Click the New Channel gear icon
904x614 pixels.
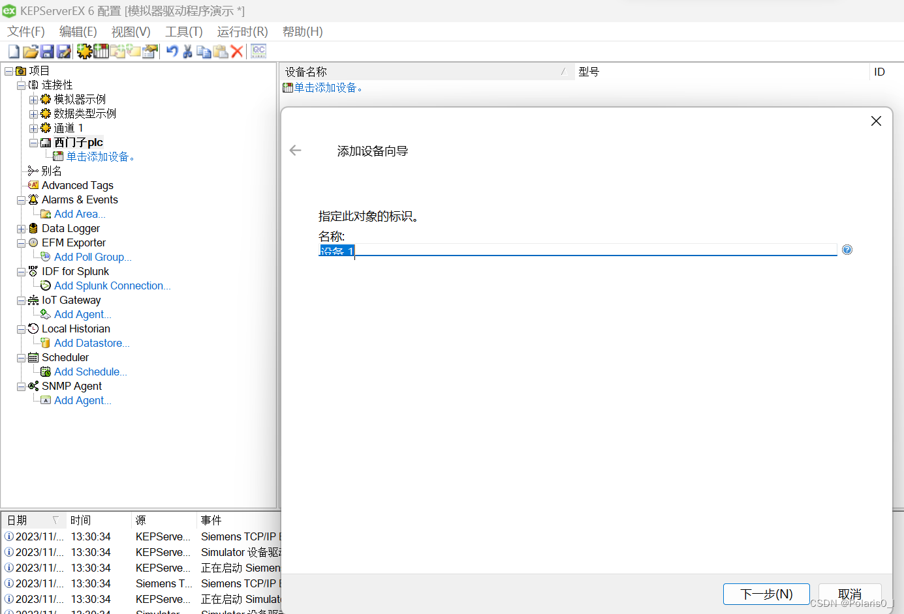[x=84, y=51]
